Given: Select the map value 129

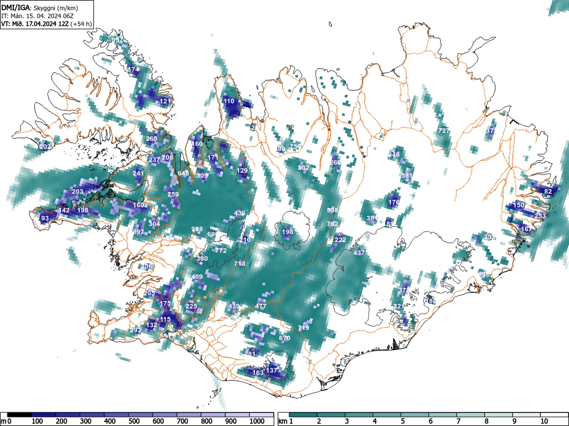Looking at the screenshot, I should point(242,170).
